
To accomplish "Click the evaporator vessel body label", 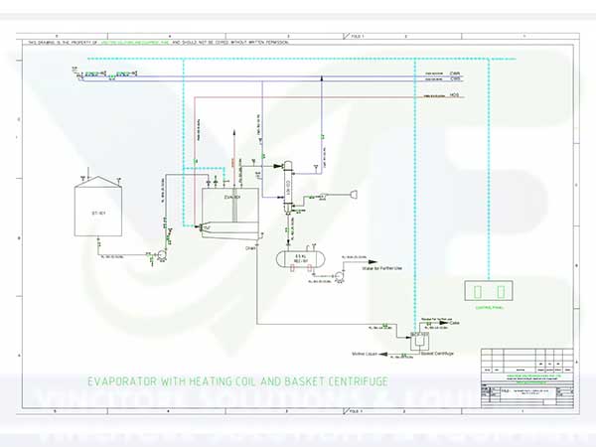I will click(232, 198).
